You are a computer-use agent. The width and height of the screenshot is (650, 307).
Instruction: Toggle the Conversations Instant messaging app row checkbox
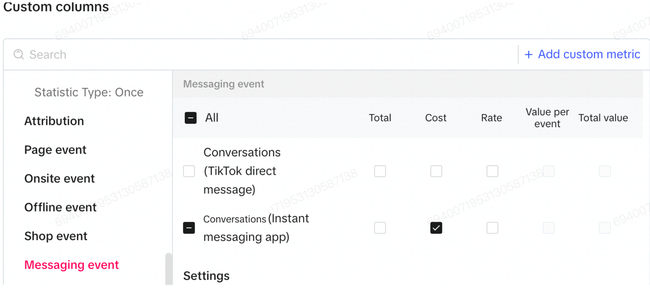click(189, 228)
